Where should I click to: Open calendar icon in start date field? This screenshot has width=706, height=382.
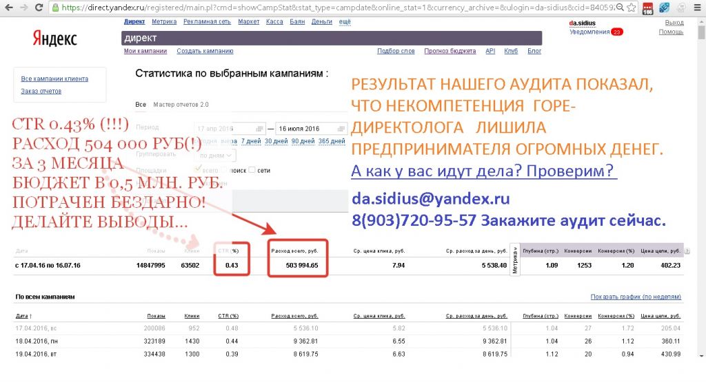pos(259,129)
